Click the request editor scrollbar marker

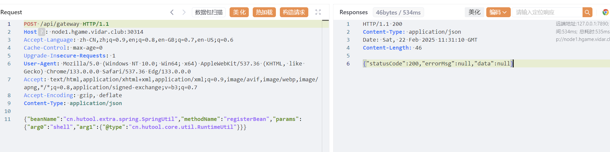pos(325,20)
